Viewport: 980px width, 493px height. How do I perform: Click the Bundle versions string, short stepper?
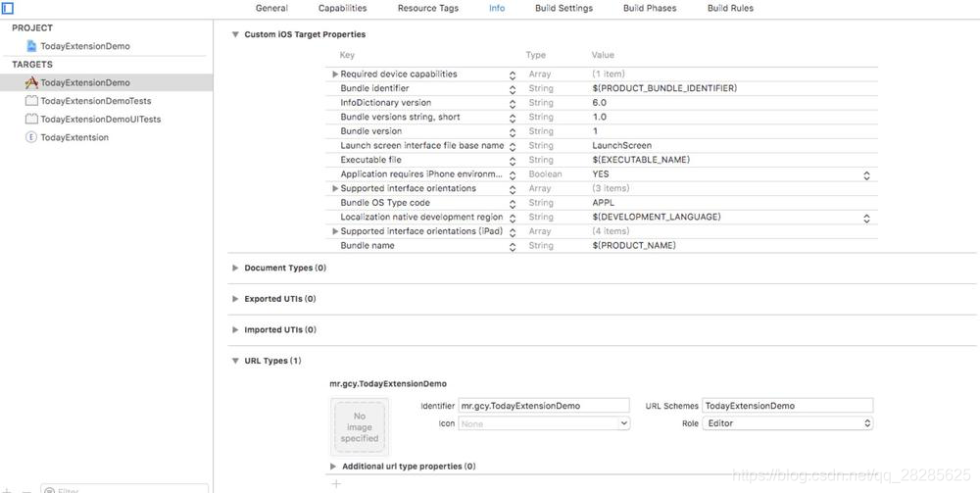point(512,118)
